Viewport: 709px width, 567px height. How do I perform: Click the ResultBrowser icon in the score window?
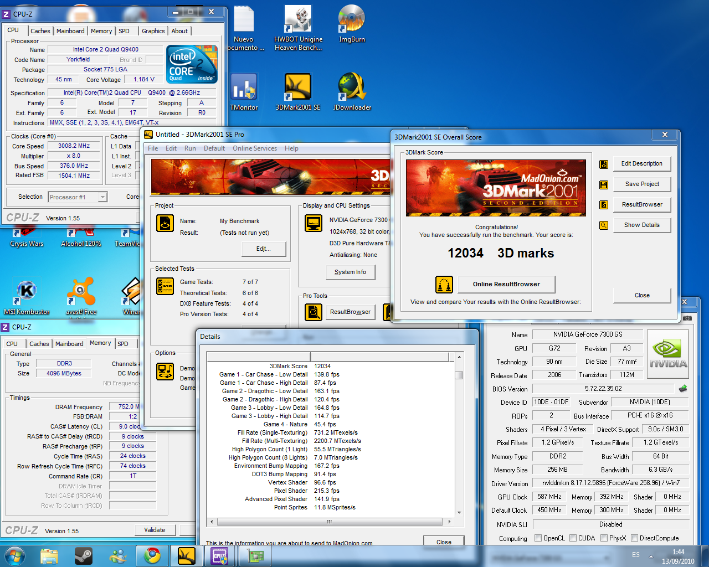(604, 205)
